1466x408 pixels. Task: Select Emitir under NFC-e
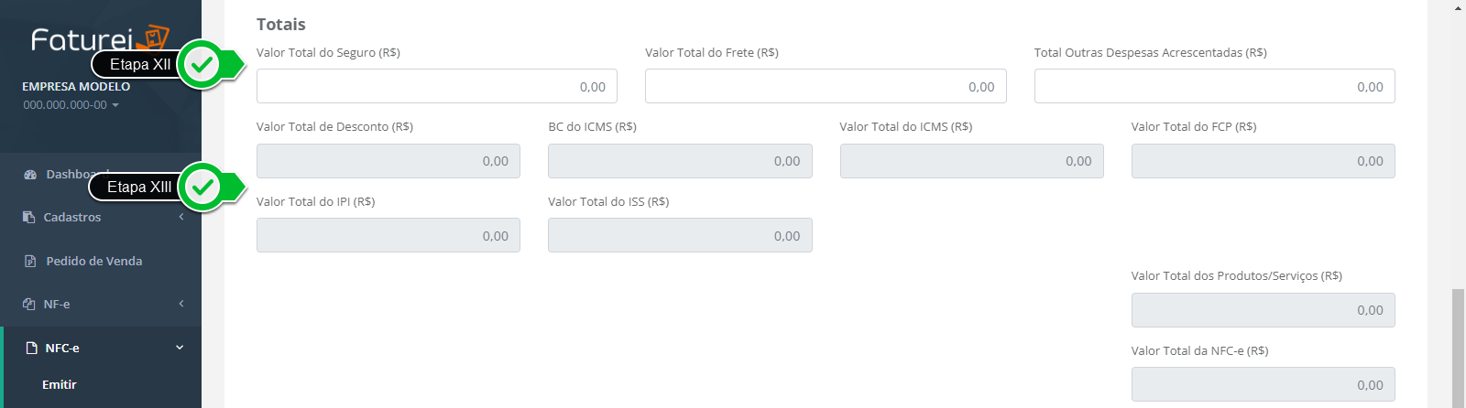pos(60,384)
